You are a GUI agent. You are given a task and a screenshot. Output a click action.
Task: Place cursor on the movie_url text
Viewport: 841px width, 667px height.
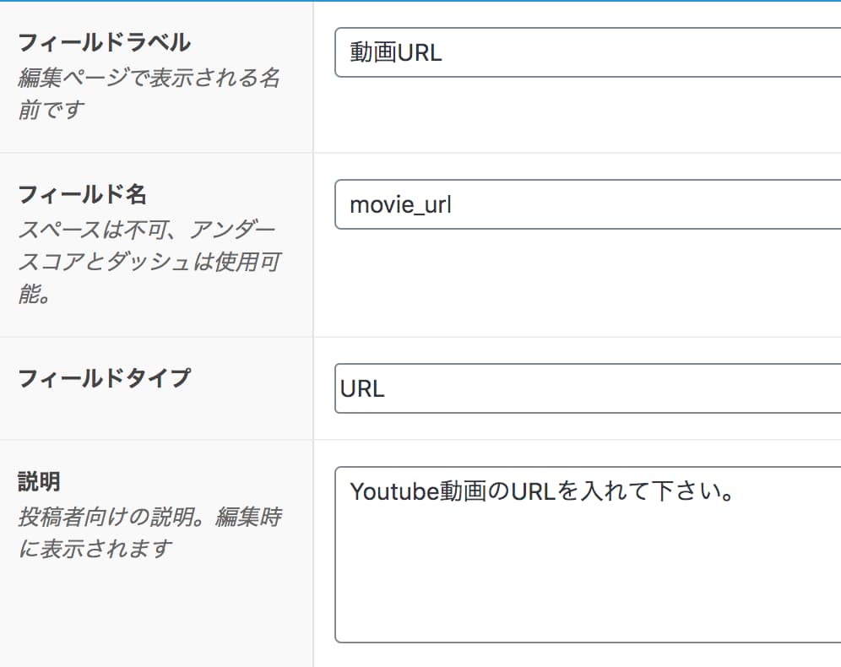[x=400, y=205]
